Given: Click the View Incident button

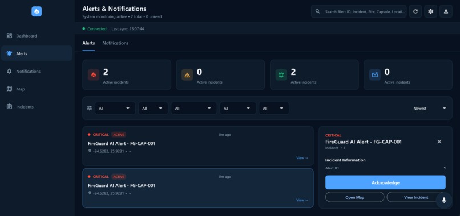Looking at the screenshot, I should pyautogui.click(x=416, y=197).
